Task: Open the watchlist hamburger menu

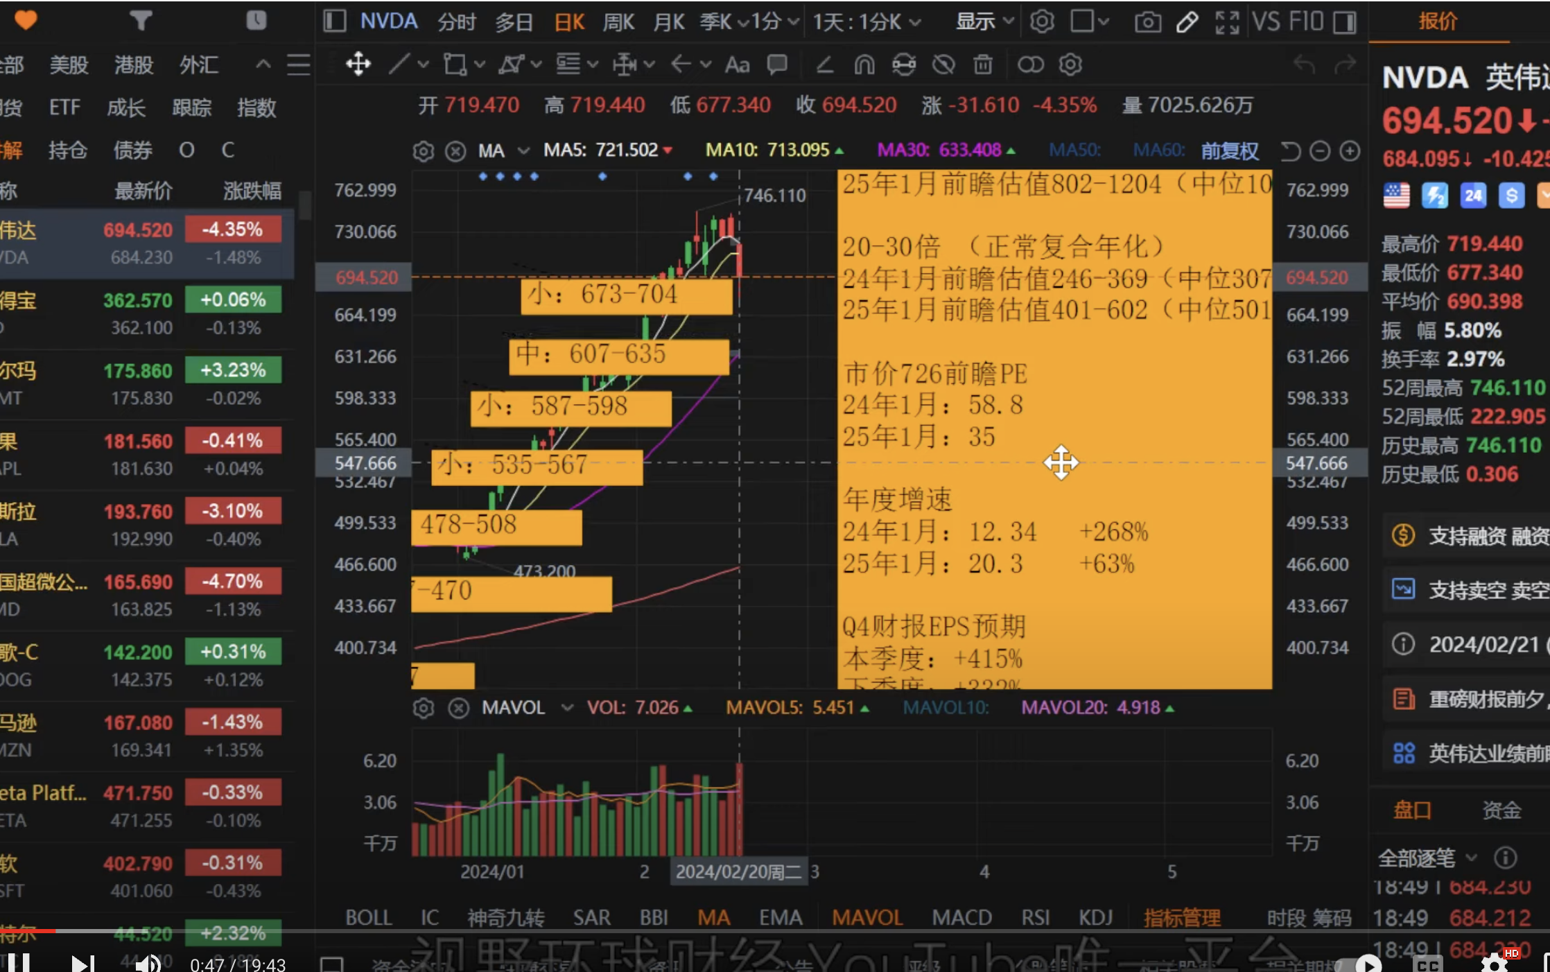Action: 299,65
